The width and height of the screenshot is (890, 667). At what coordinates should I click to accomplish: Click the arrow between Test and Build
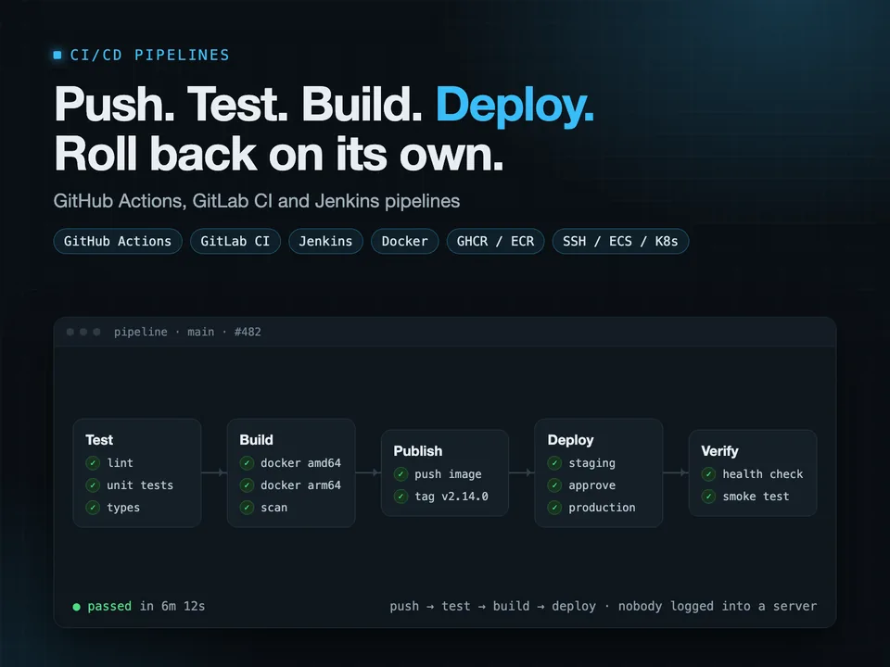tap(214, 472)
